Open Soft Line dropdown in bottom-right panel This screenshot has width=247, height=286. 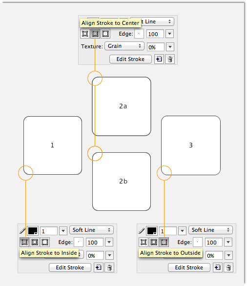pyautogui.click(x=210, y=230)
